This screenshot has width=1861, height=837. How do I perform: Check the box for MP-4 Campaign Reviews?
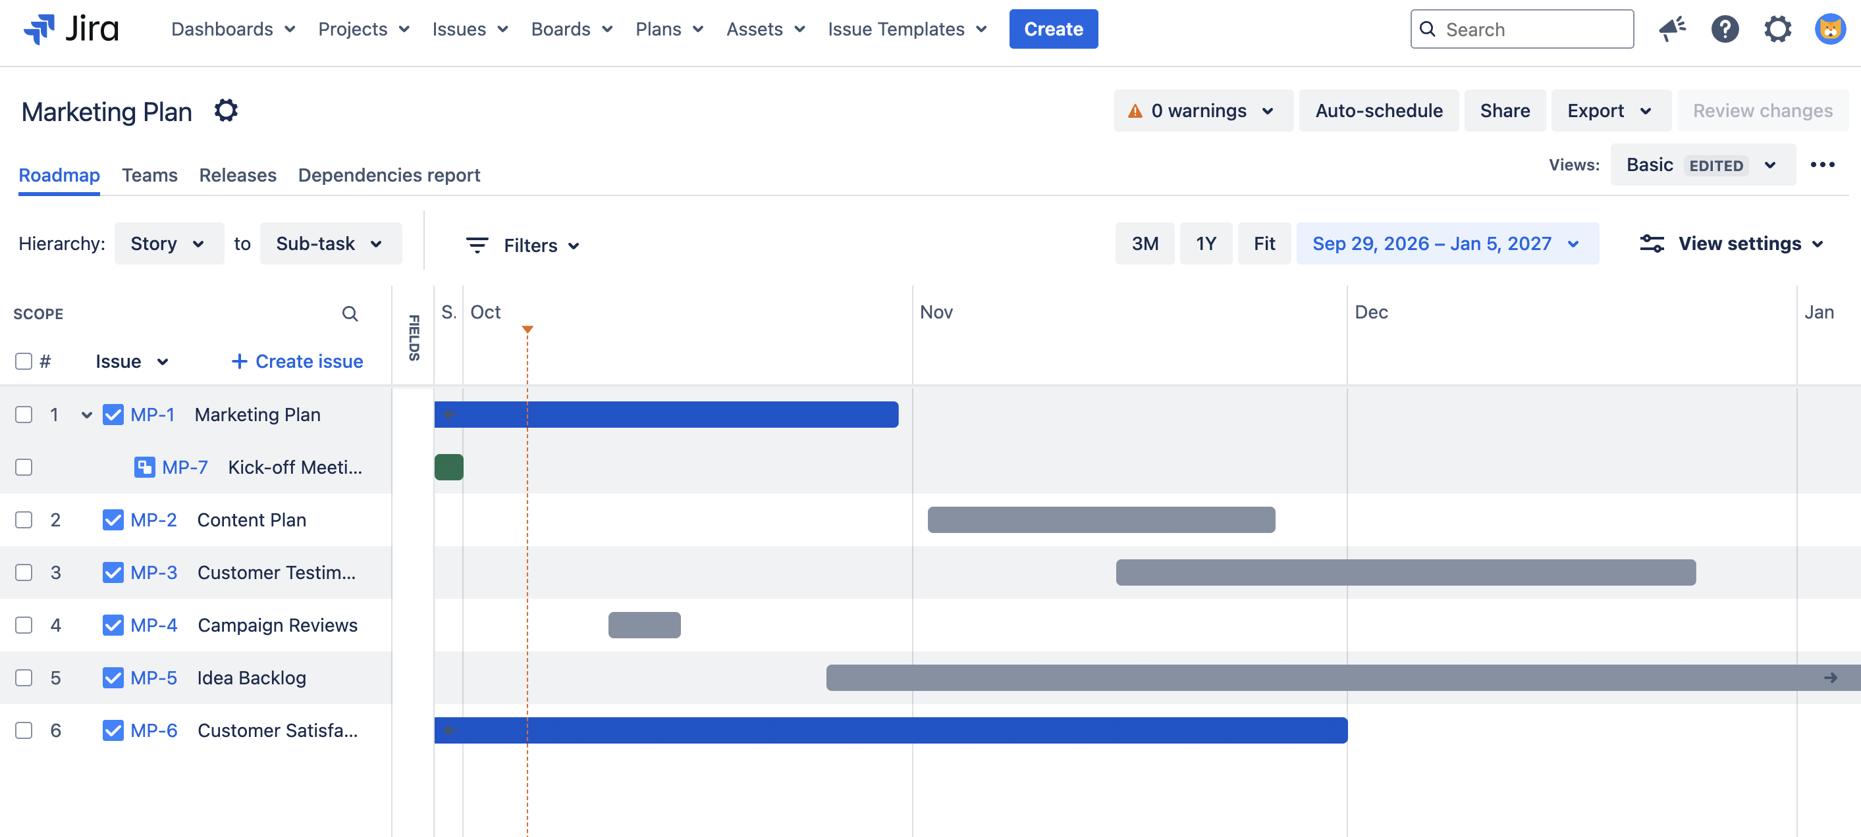click(24, 624)
